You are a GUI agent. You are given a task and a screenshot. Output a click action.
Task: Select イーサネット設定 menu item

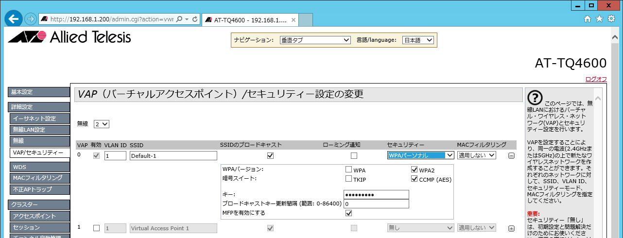tap(40, 119)
